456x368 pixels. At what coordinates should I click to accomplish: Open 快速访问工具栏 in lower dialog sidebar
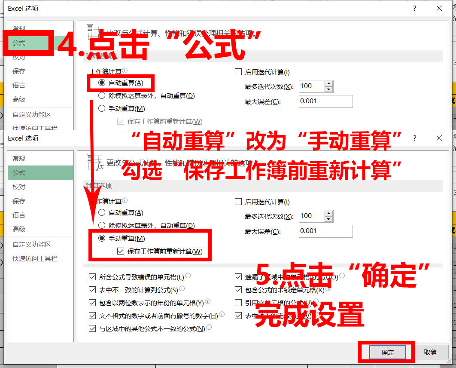(x=40, y=258)
